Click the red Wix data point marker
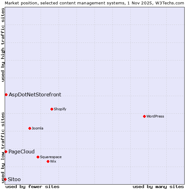 pyautogui.click(x=48, y=161)
